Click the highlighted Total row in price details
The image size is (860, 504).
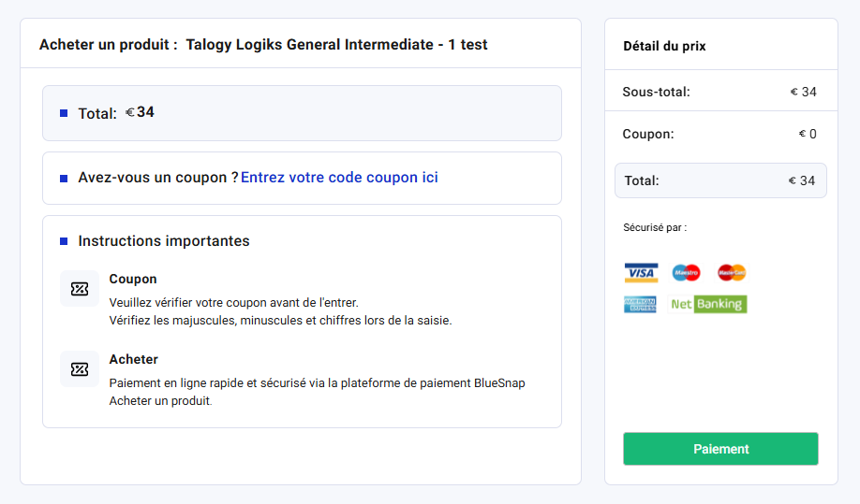click(x=720, y=180)
